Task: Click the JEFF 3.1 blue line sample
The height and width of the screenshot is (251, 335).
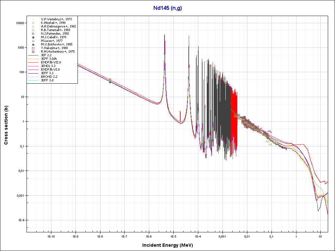Action: (x=33, y=73)
